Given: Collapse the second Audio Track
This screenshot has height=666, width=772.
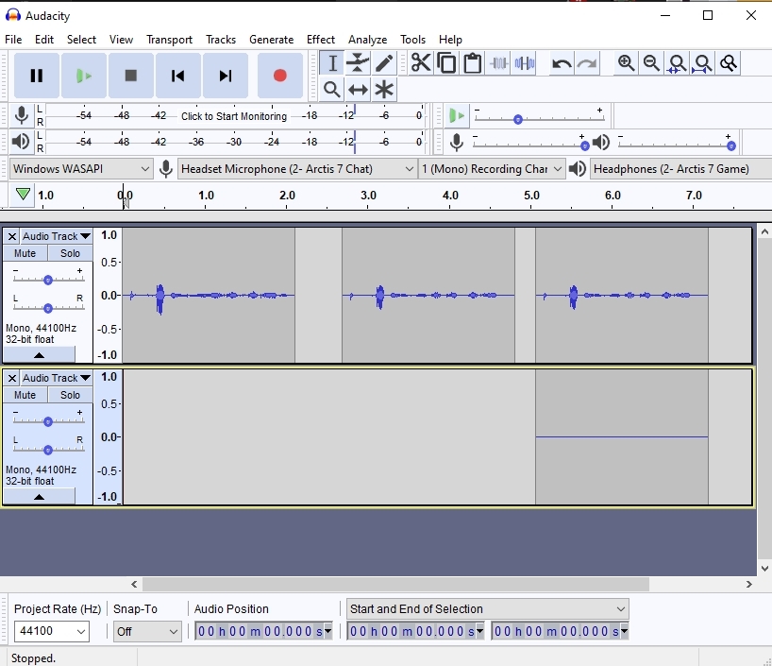Looking at the screenshot, I should pyautogui.click(x=40, y=496).
